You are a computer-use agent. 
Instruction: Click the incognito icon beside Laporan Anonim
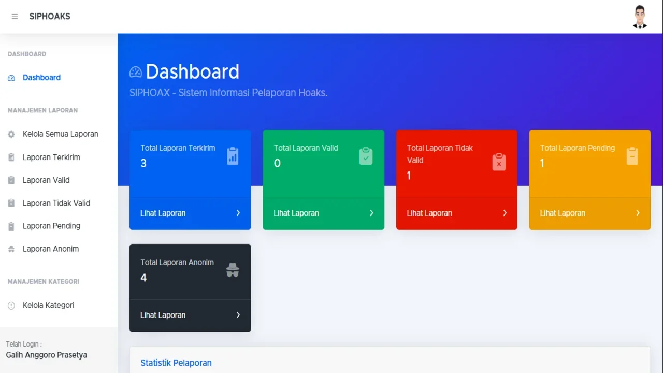pos(11,249)
